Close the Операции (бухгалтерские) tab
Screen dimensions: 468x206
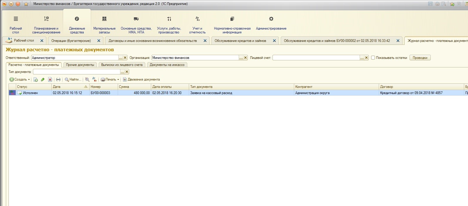click(99, 41)
